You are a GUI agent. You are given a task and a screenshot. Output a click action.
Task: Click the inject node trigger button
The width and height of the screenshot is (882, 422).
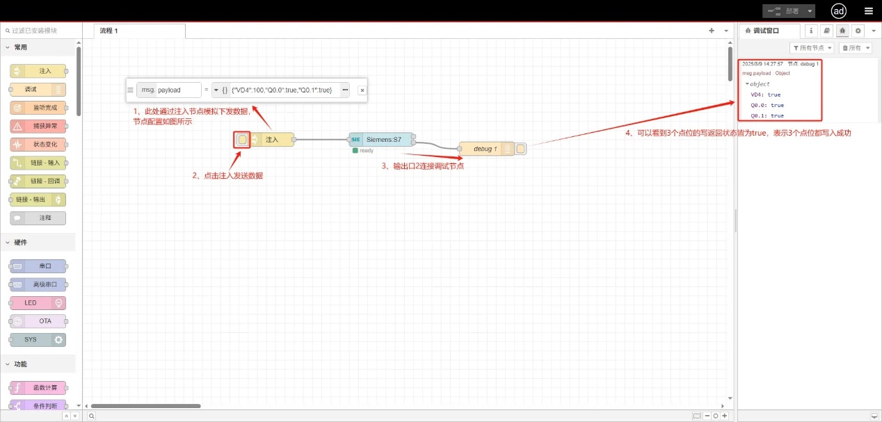pos(242,140)
